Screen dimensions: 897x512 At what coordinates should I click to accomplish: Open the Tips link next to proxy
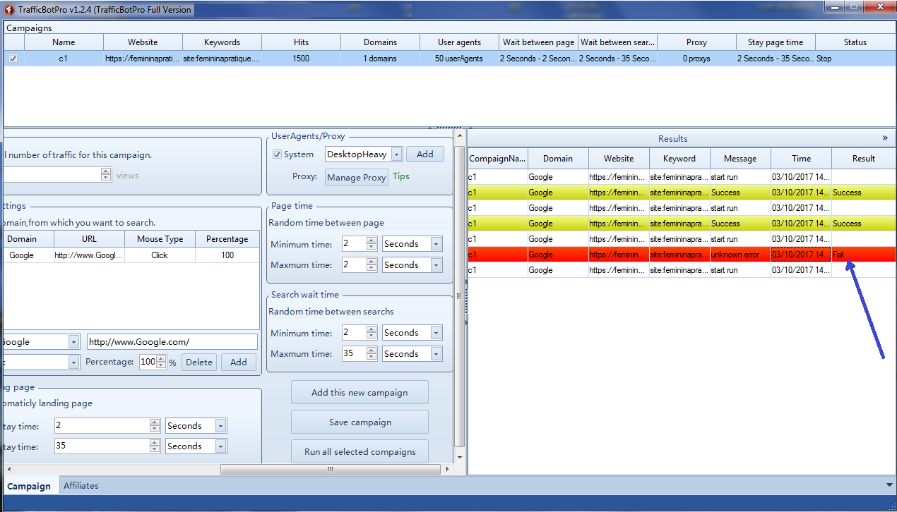400,176
